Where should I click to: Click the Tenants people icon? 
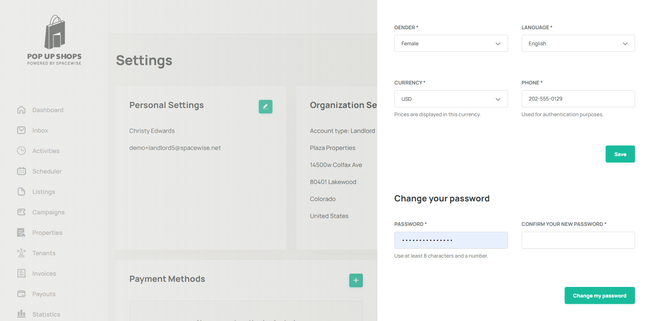click(22, 253)
